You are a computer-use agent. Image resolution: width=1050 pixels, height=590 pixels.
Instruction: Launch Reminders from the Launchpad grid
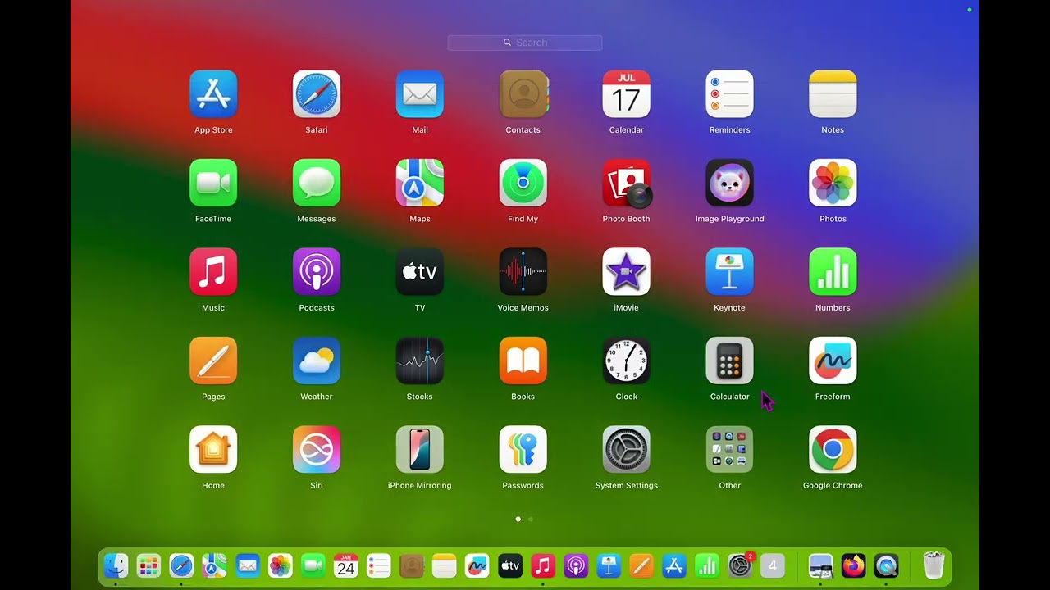click(x=730, y=94)
